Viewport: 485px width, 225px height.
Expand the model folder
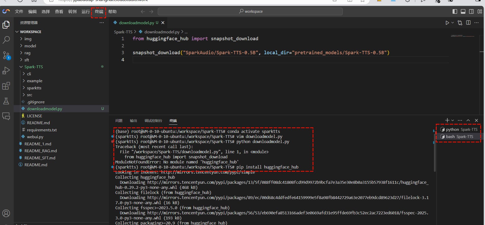[61, 46]
